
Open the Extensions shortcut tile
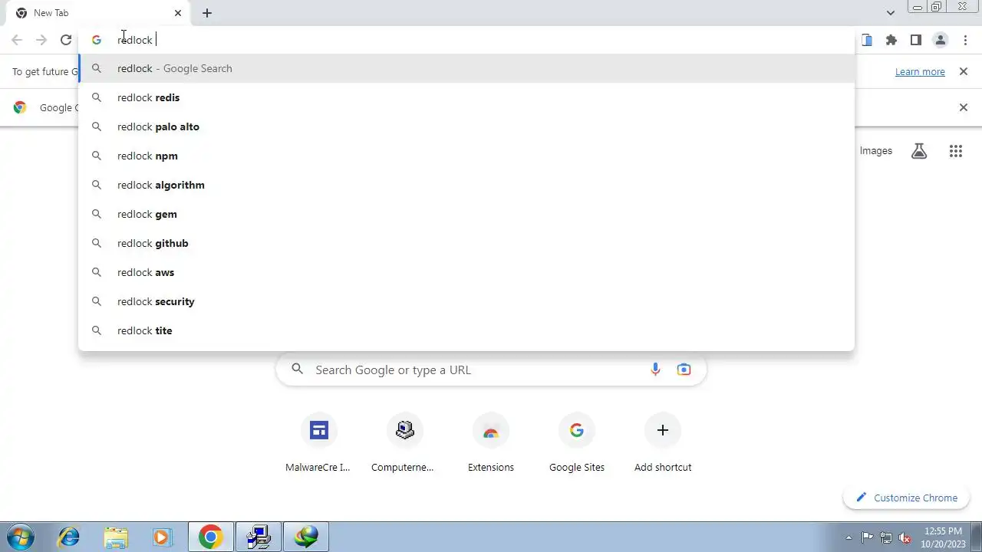pyautogui.click(x=491, y=444)
